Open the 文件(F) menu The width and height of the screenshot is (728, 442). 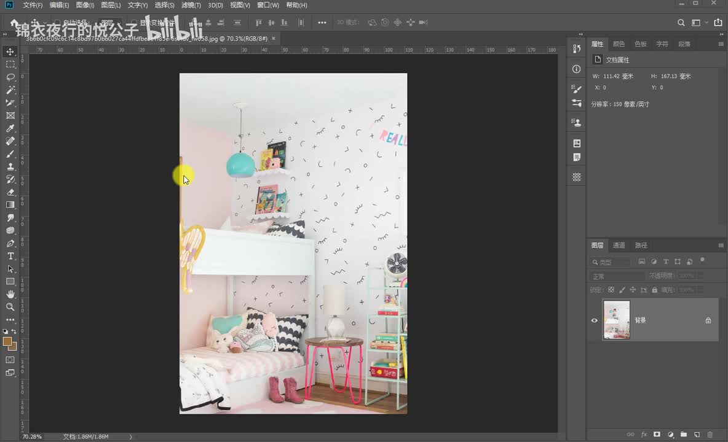(x=33, y=5)
